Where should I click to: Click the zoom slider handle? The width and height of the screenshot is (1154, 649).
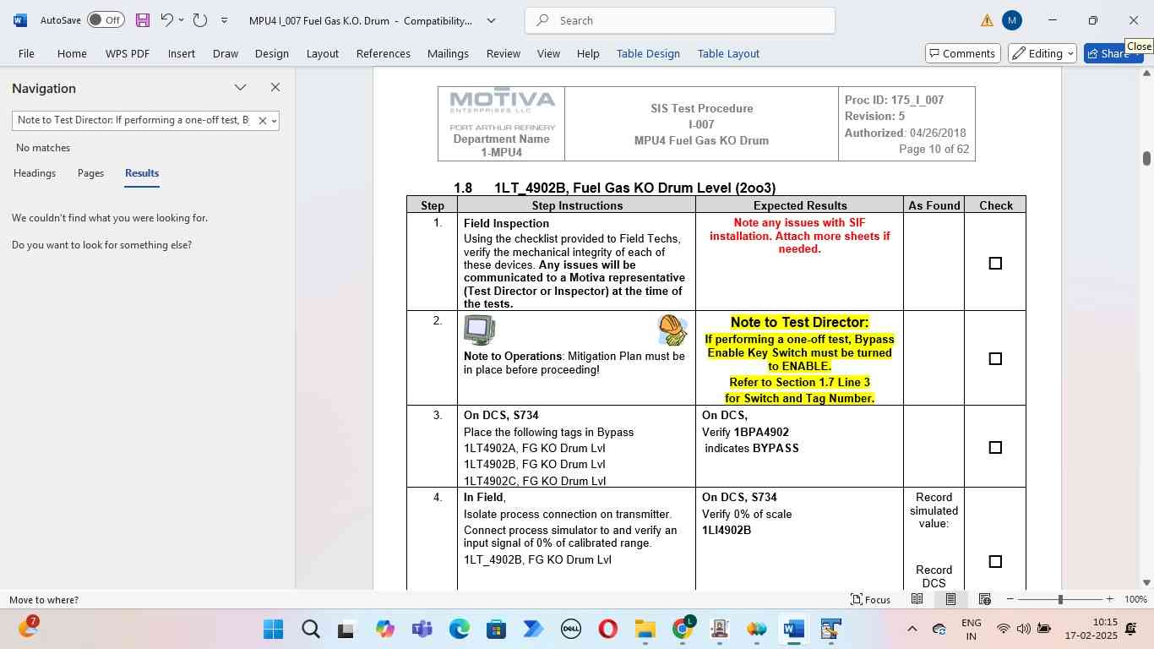tap(1060, 599)
